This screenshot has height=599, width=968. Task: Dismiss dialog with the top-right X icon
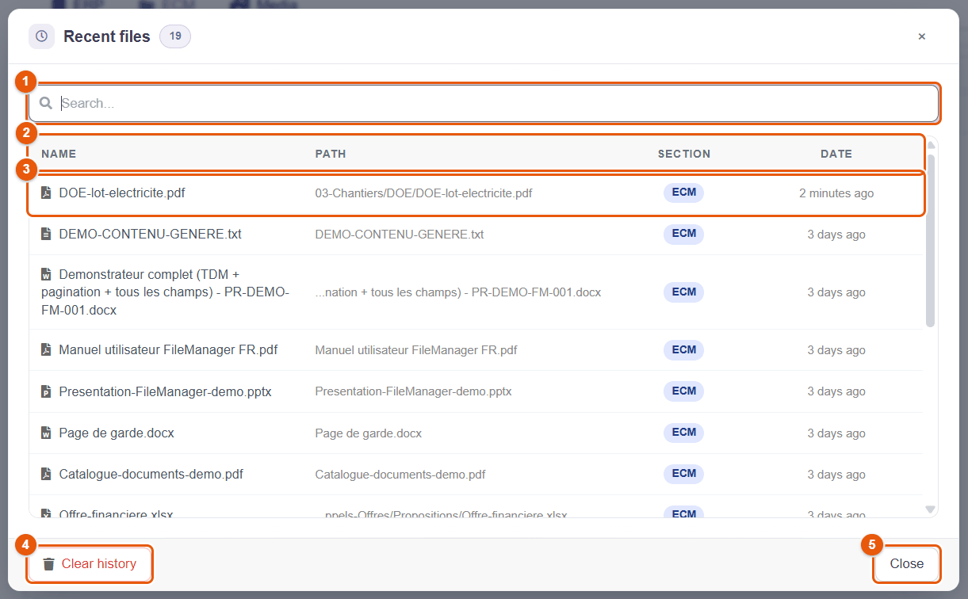[x=922, y=36]
